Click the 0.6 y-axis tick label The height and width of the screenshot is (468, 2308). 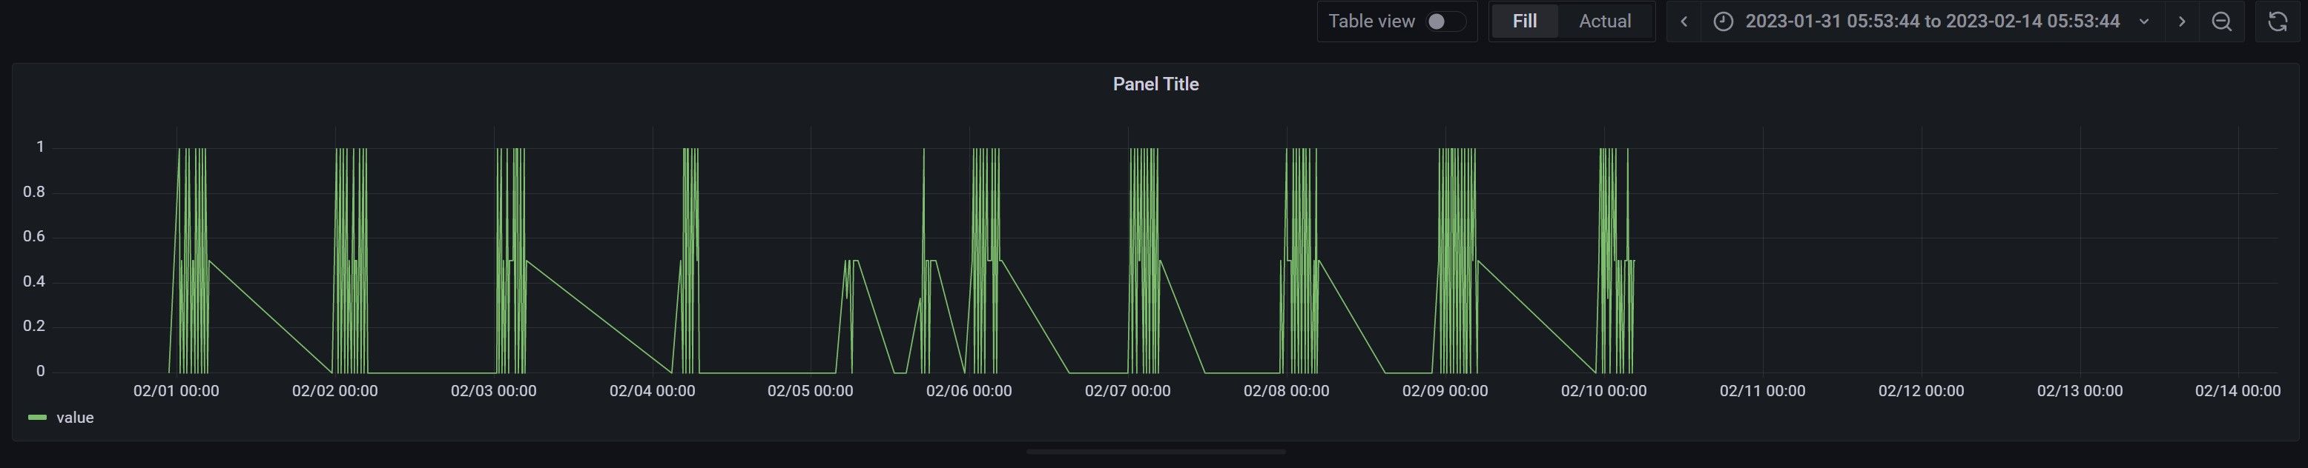(x=34, y=236)
